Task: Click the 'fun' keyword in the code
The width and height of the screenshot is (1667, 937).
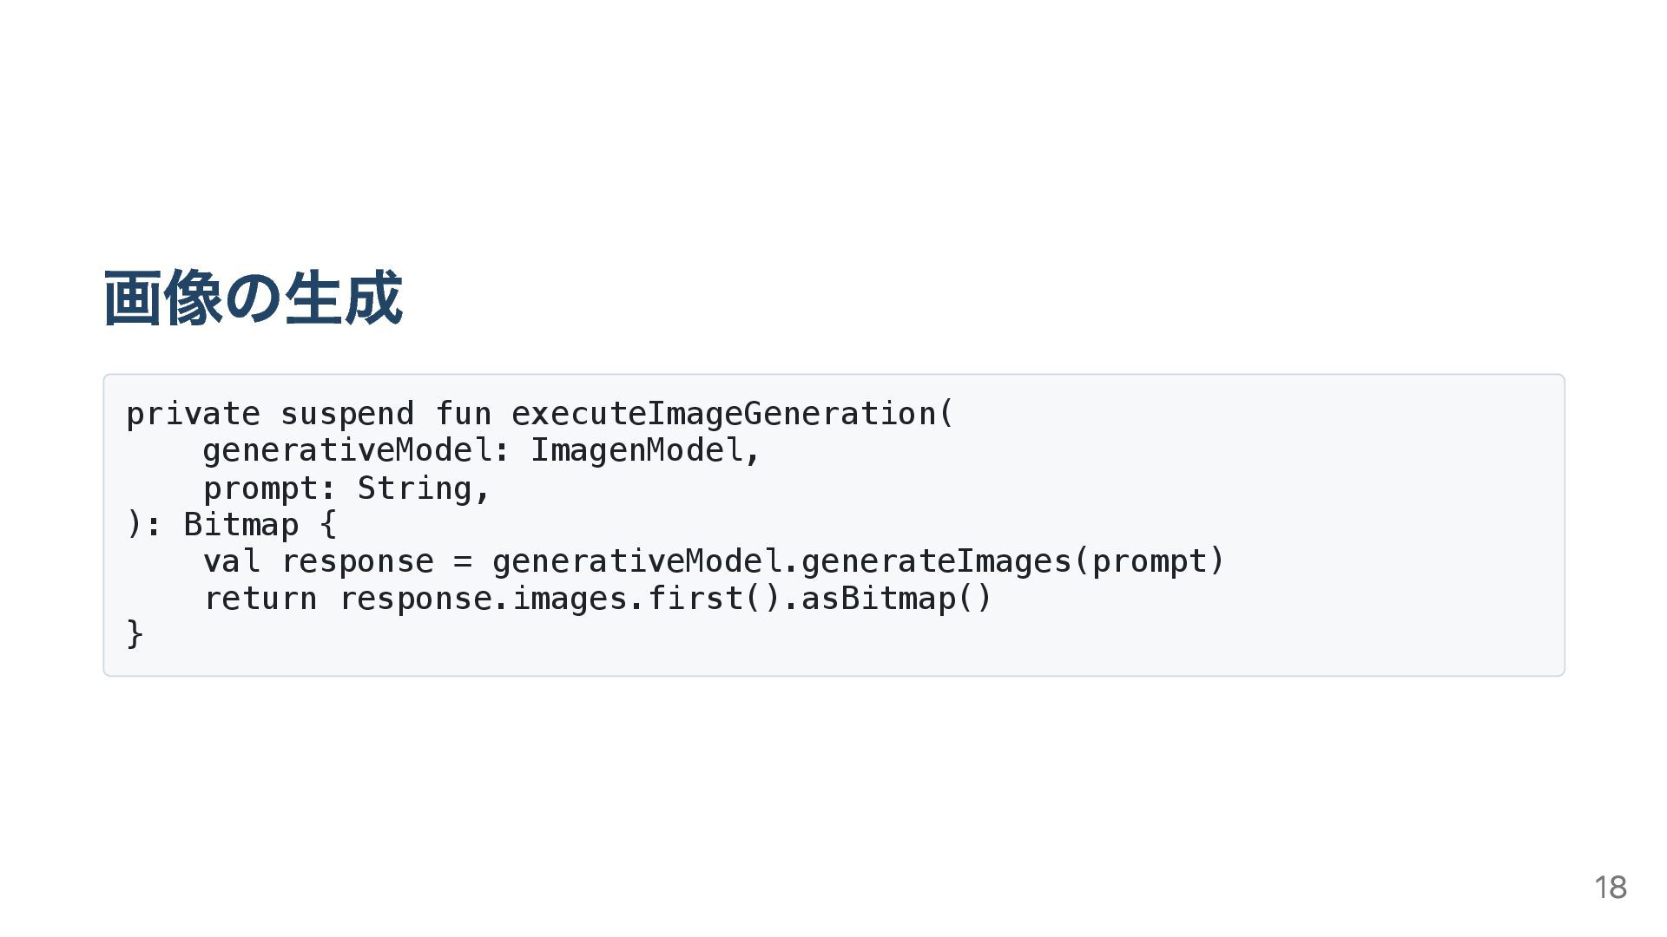Action: (x=463, y=414)
